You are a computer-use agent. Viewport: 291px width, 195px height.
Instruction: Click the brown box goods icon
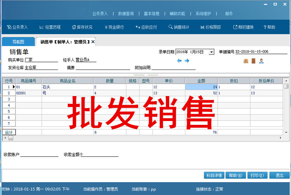[x=246, y=61]
